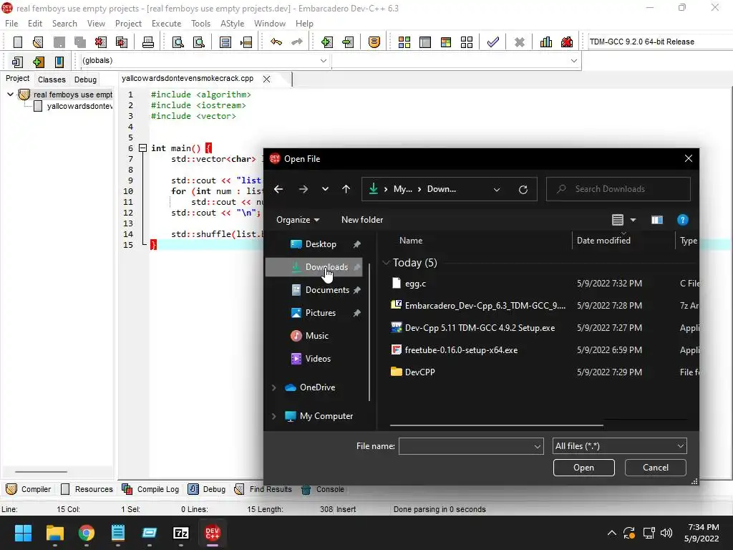
Task: Open the (globals) class dropdown
Action: (x=323, y=61)
